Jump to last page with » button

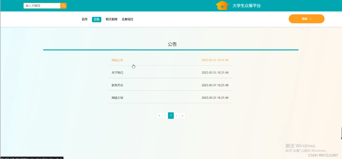point(182,116)
